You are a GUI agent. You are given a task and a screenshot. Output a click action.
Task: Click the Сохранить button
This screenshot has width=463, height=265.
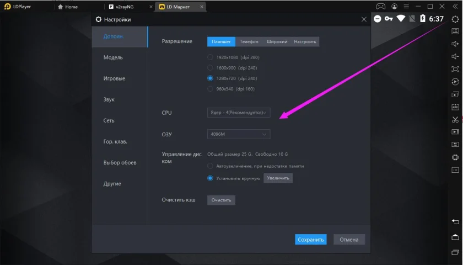tap(311, 240)
